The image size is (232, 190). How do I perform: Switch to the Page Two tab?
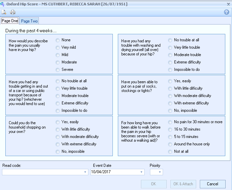(29, 21)
